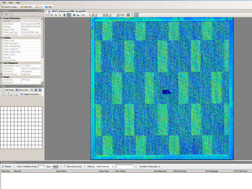Open the View menu
This screenshot has width=252, height=189.
(x=11, y=3)
